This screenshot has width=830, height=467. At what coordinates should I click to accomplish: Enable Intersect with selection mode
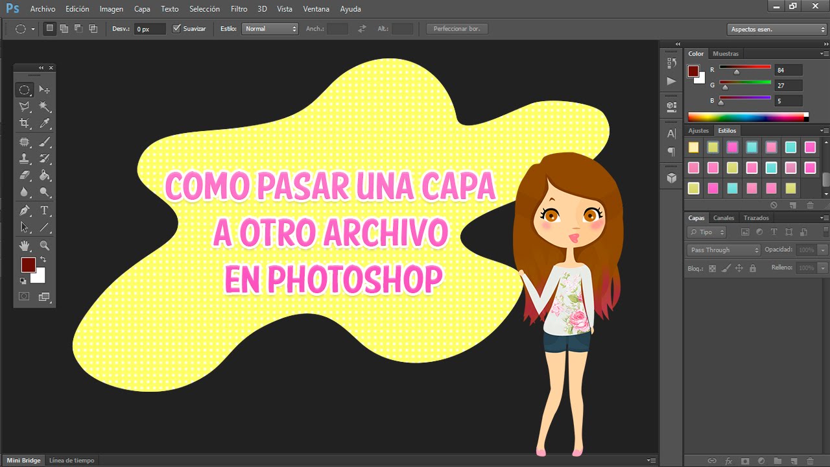(93, 29)
